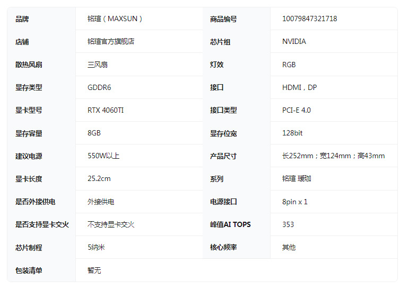
Task: Select core frequency value 其他
Action: (x=289, y=247)
